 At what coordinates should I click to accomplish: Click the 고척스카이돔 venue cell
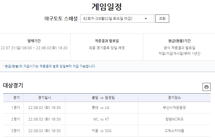point(175,131)
